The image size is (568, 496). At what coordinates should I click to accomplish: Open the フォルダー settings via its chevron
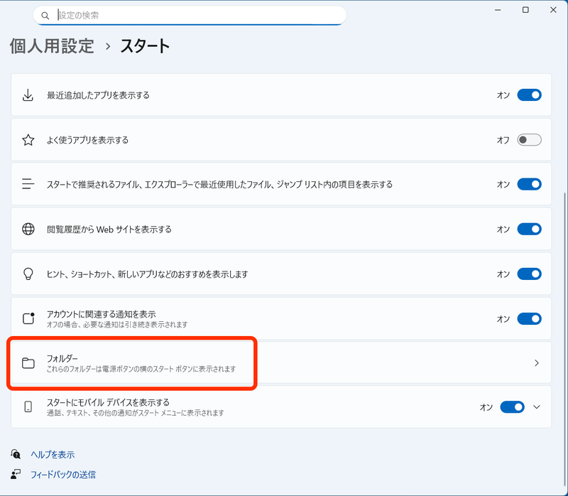click(537, 362)
